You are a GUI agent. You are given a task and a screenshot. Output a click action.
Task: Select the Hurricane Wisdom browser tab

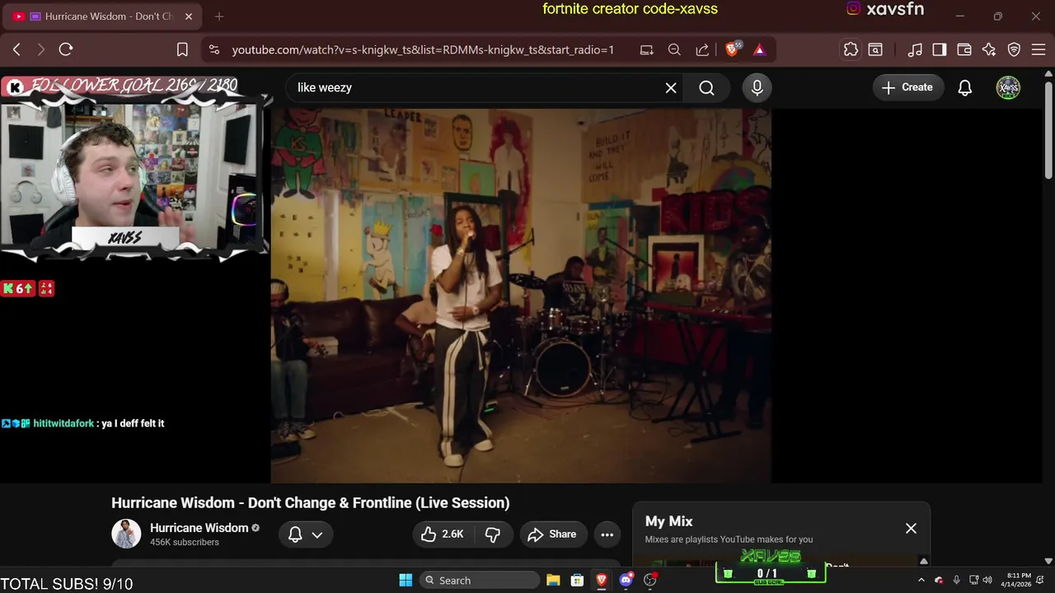tap(102, 16)
